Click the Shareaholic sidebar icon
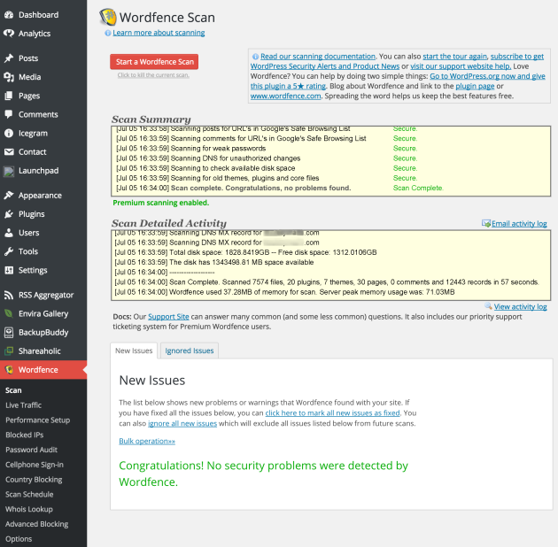This screenshot has width=558, height=547. tap(9, 351)
